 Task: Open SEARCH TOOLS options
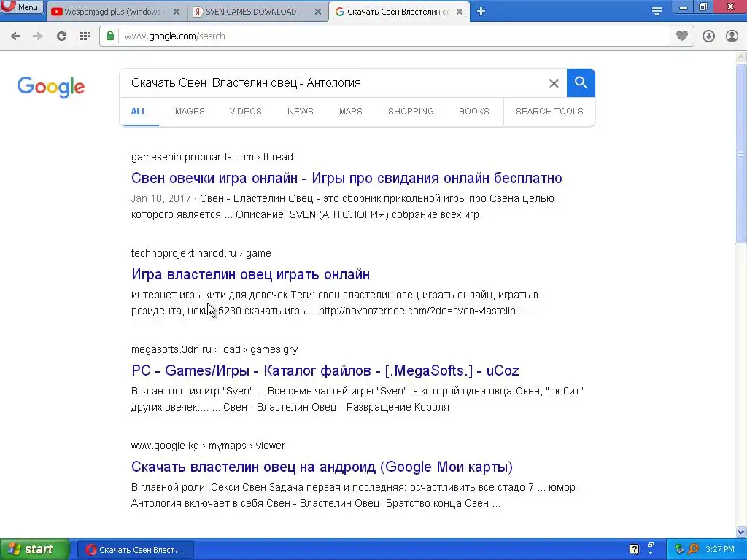click(549, 112)
